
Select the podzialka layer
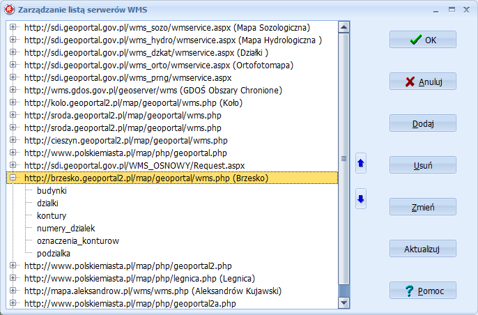pyautogui.click(x=54, y=253)
